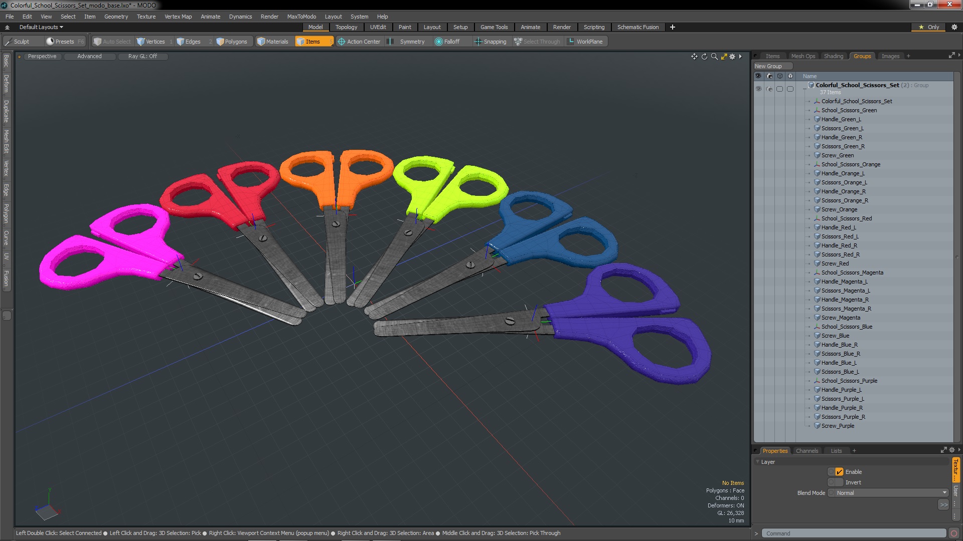Select the Vertices selection mode icon
Image resolution: width=963 pixels, height=541 pixels.
click(141, 42)
